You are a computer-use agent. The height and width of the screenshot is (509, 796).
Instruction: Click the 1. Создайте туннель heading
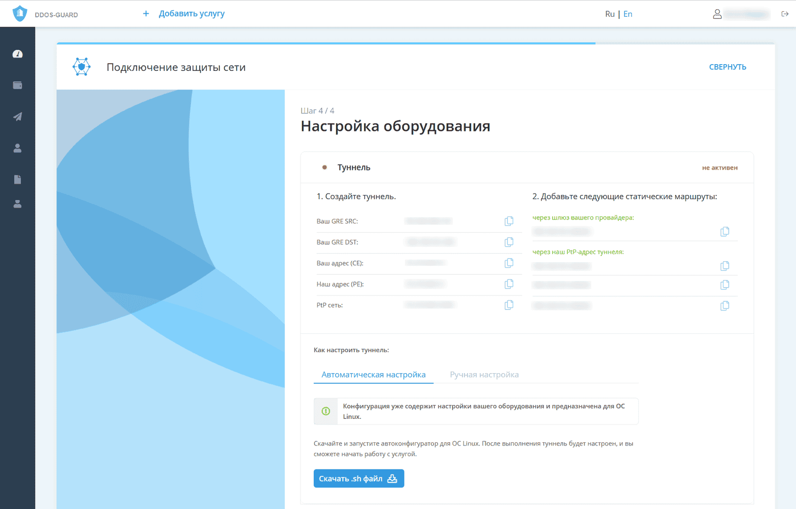point(356,196)
